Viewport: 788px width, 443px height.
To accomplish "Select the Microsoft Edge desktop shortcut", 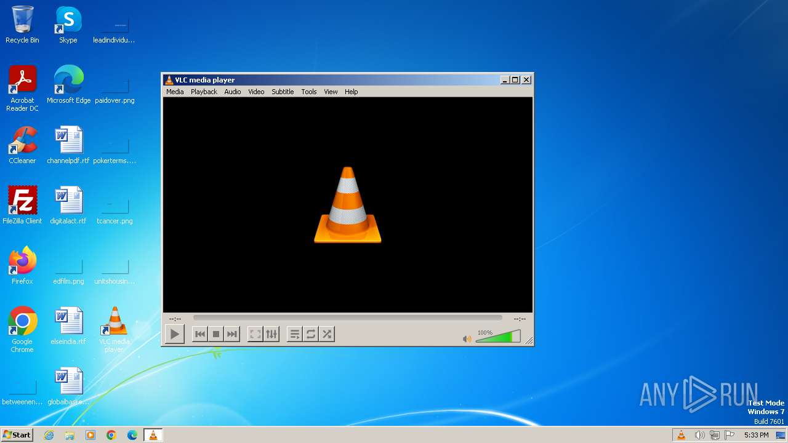I will (68, 85).
